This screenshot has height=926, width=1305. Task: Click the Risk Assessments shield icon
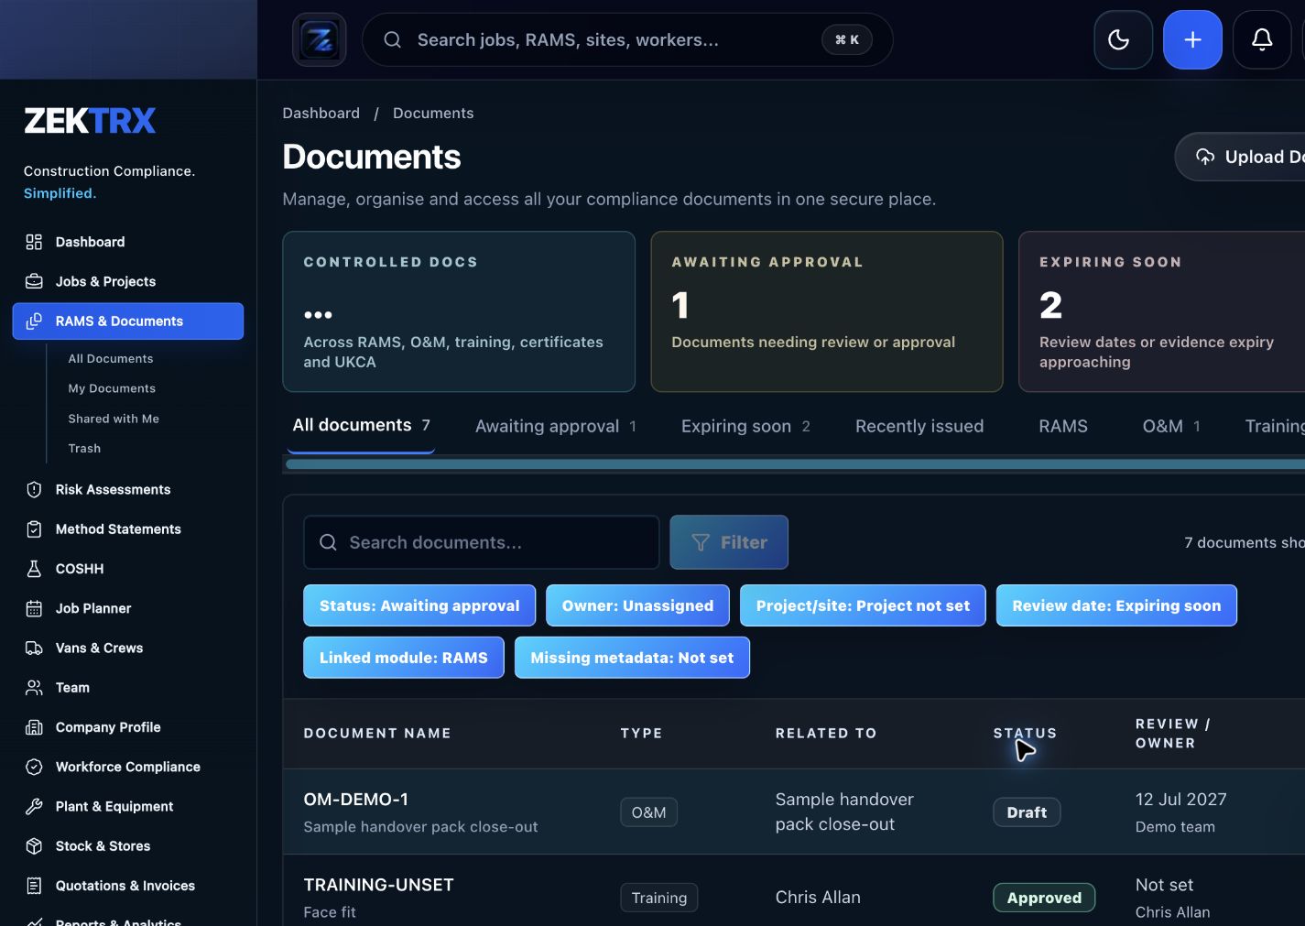[34, 489]
